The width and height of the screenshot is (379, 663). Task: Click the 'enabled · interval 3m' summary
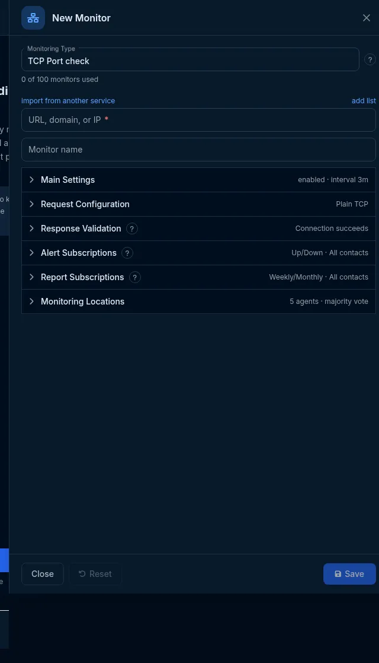(x=333, y=180)
